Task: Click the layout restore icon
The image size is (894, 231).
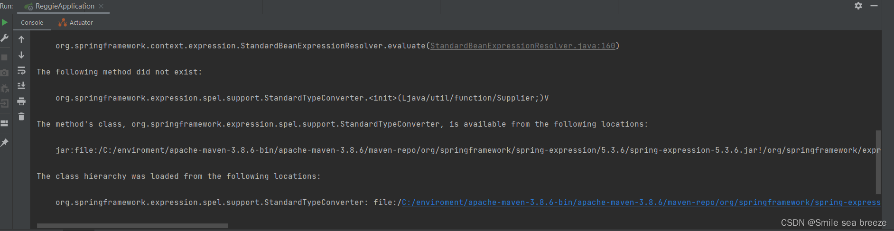Action: pyautogui.click(x=5, y=123)
